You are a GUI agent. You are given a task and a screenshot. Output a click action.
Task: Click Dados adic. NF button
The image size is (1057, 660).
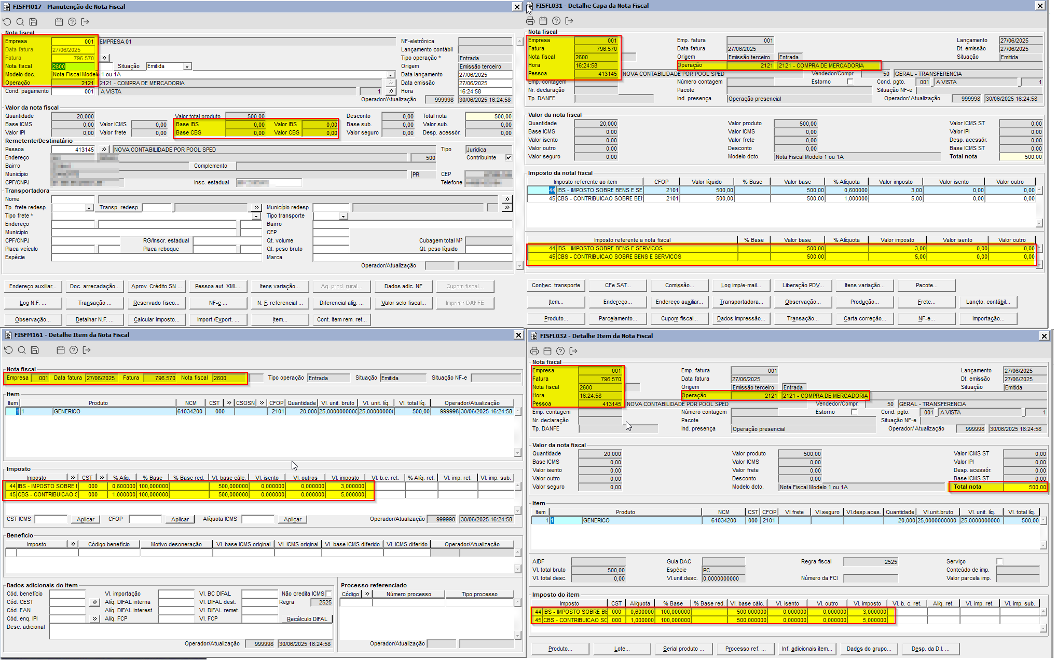403,286
